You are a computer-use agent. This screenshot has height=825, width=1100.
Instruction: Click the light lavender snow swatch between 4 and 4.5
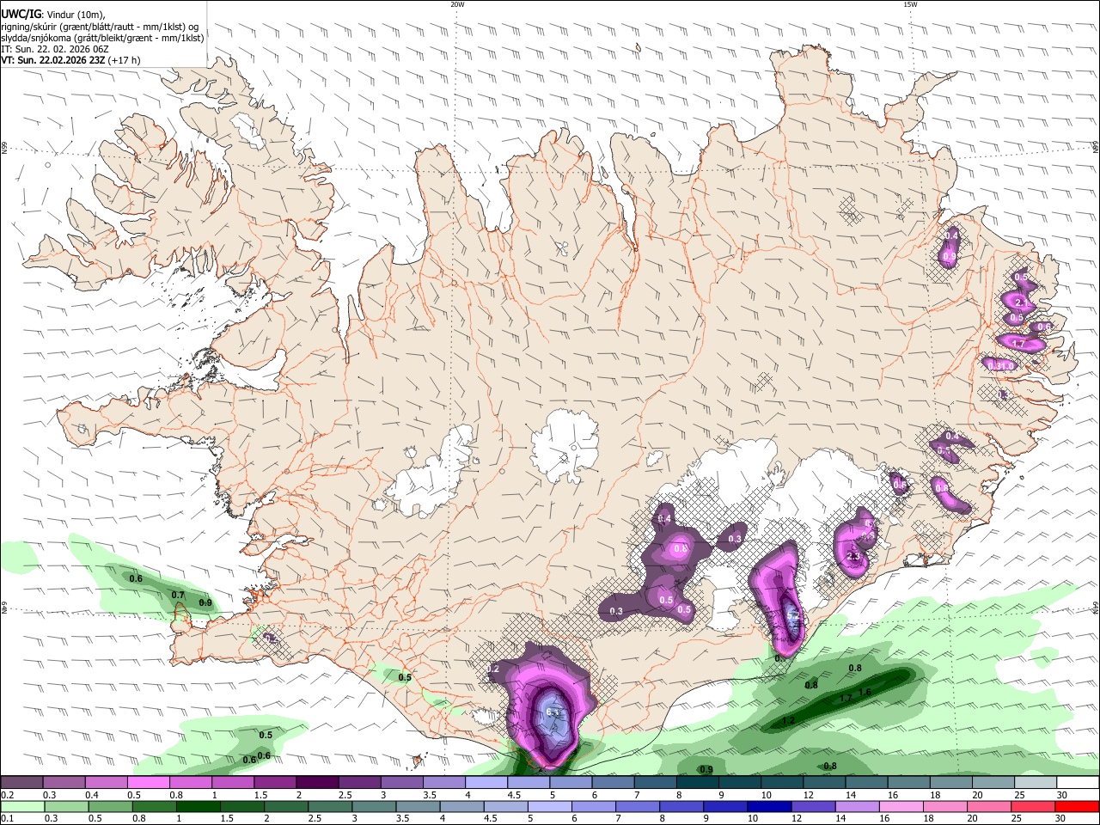[x=486, y=783]
